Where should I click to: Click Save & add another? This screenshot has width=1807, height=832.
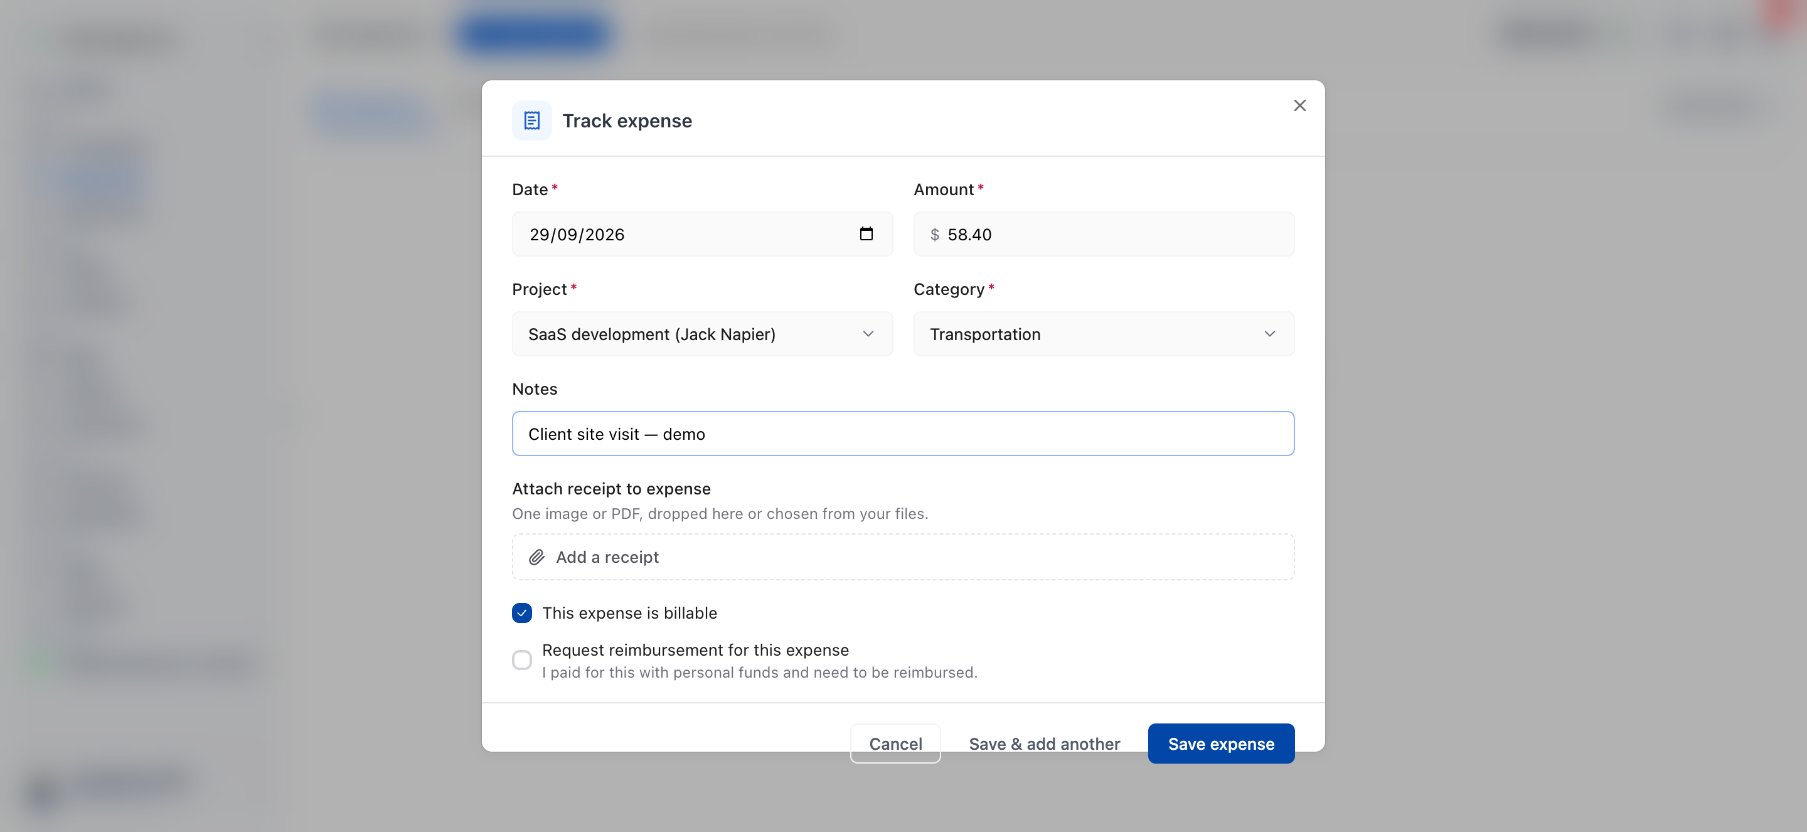(1044, 744)
